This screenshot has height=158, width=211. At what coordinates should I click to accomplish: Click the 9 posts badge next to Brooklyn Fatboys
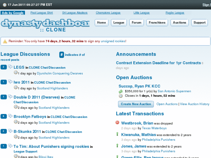coord(3,116)
